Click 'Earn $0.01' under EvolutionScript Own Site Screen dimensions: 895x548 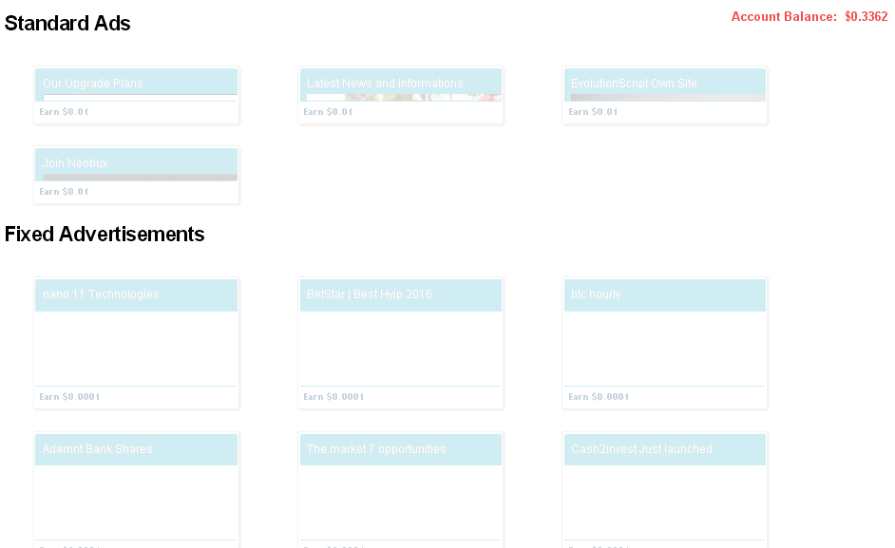pos(593,112)
